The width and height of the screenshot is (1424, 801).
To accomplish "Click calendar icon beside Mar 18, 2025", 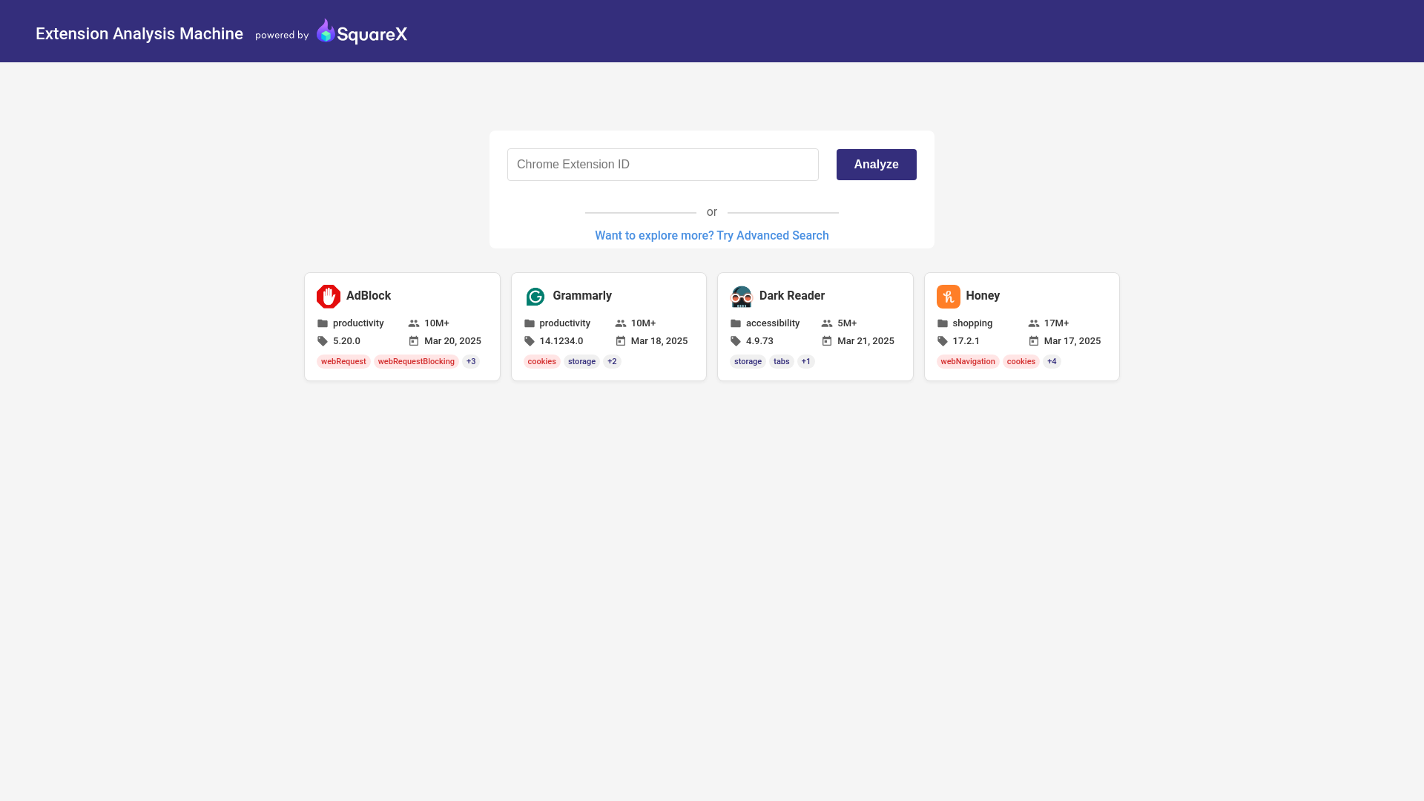I will point(621,341).
